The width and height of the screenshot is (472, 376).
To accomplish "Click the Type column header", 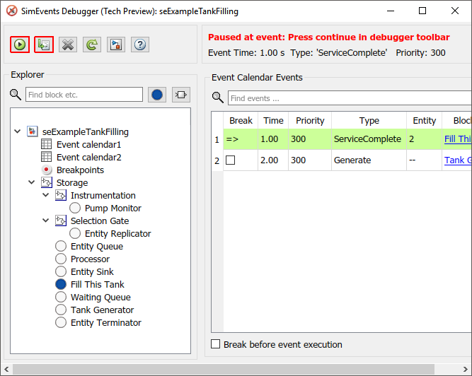I will (x=369, y=121).
